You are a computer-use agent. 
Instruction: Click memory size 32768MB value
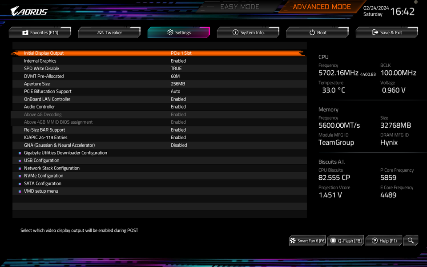396,125
